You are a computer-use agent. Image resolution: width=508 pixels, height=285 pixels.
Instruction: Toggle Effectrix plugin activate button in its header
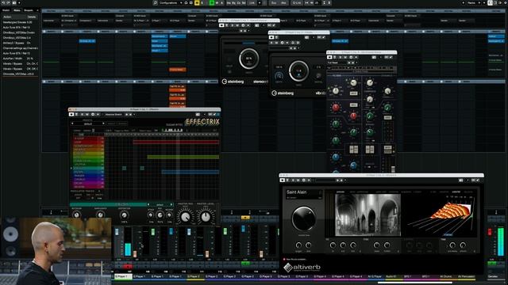[71, 114]
